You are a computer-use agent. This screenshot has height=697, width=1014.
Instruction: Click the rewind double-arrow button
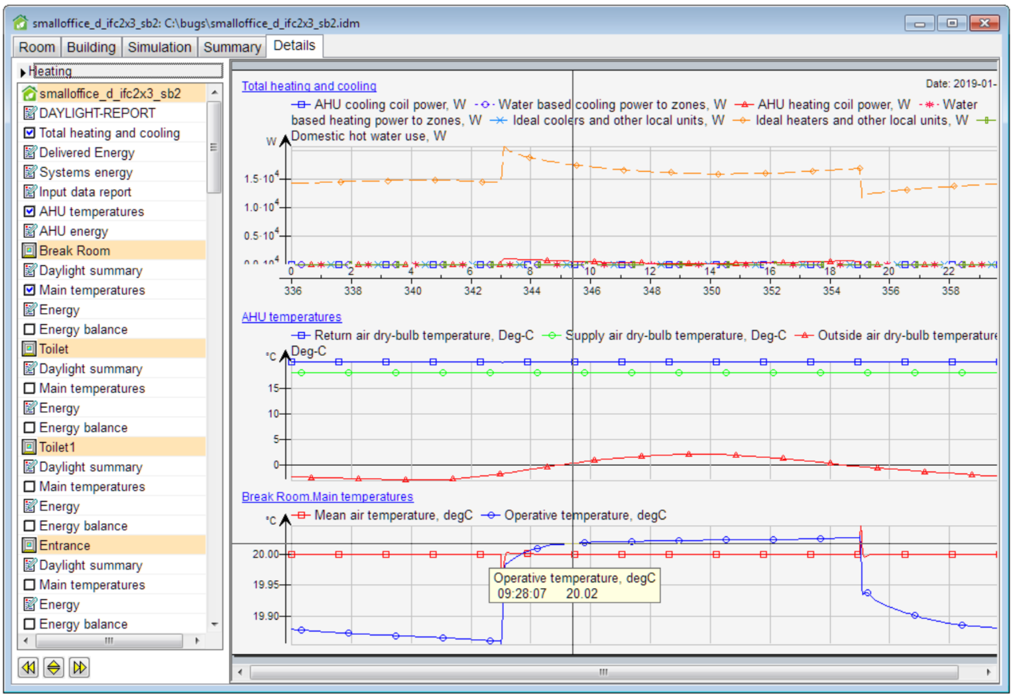[28, 667]
